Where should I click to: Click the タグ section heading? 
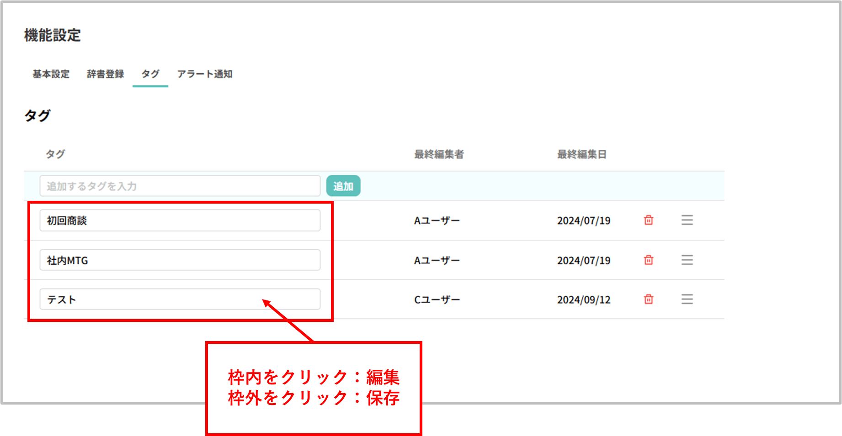(x=37, y=116)
